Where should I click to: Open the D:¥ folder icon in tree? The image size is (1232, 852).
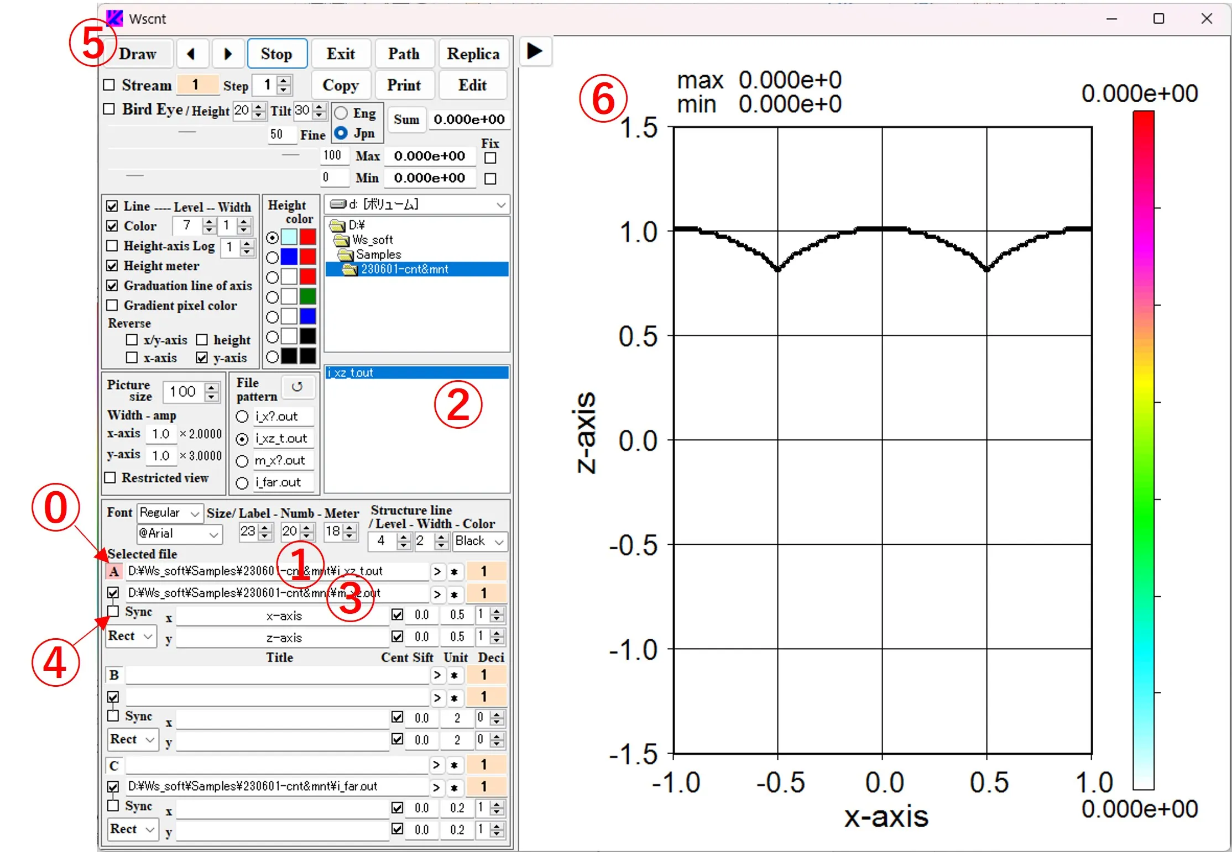point(337,225)
